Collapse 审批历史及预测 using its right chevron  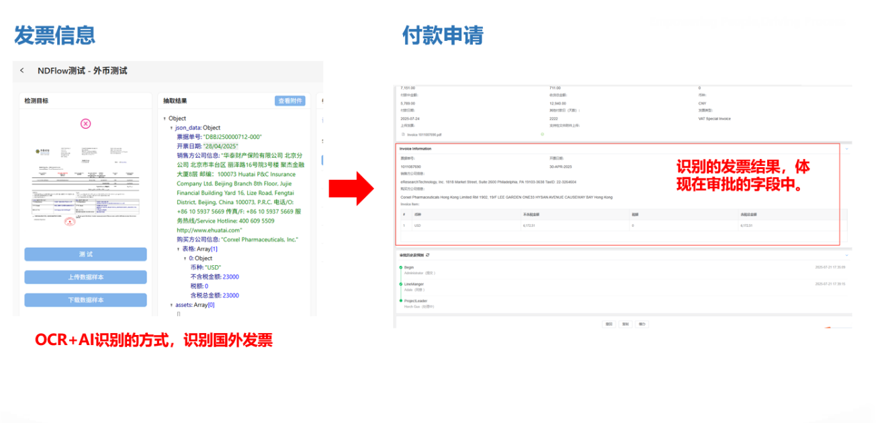(846, 255)
